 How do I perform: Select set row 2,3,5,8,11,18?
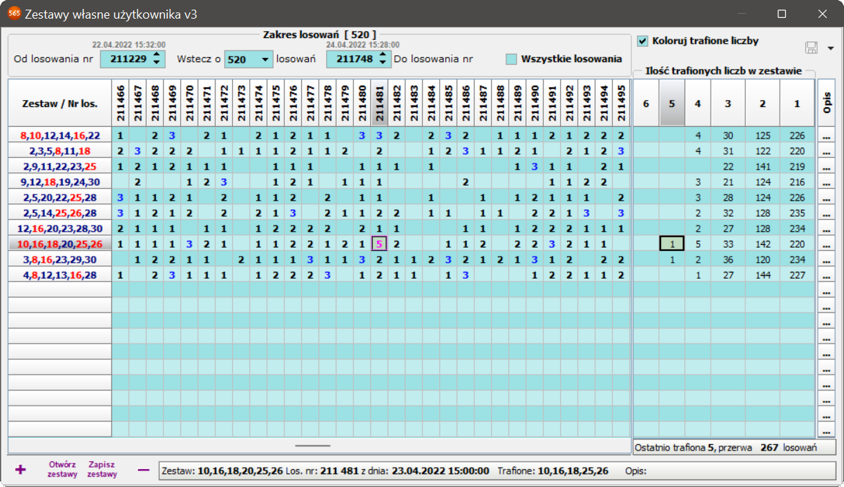[x=60, y=150]
